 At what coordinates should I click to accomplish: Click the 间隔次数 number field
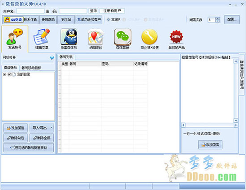coord(212,20)
